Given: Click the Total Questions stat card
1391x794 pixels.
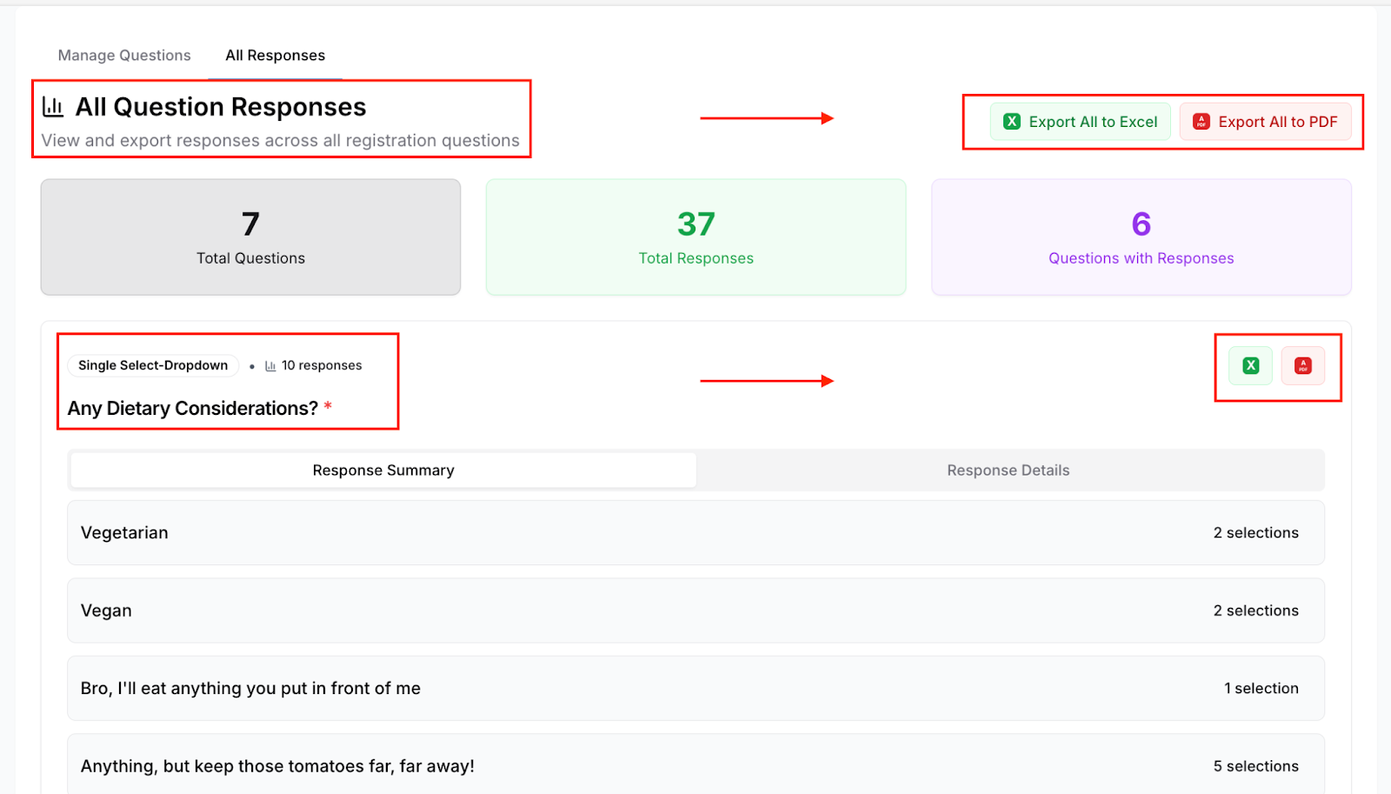Looking at the screenshot, I should [x=250, y=237].
